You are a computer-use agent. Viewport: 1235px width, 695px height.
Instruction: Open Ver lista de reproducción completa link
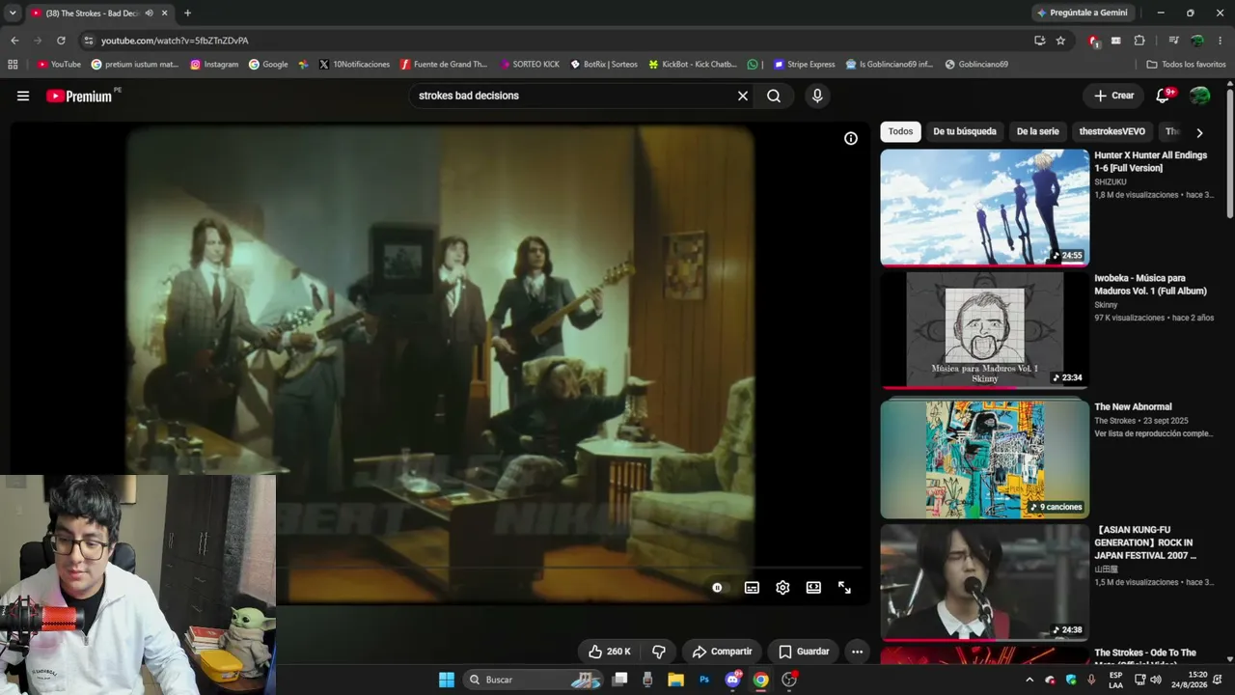pos(1154,433)
